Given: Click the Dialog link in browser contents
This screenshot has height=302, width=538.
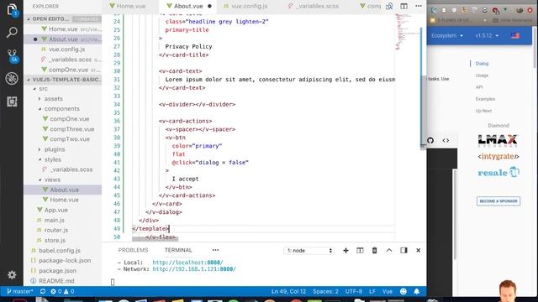Looking at the screenshot, I should 482,64.
